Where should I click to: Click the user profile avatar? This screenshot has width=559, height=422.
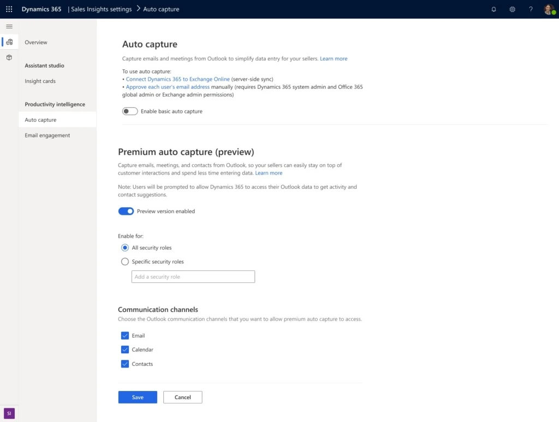548,9
